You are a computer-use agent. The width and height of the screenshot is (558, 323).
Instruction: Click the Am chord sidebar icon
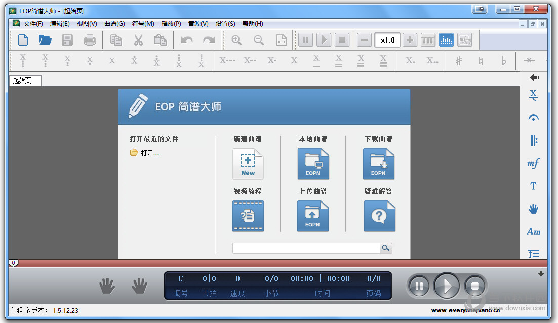point(533,231)
